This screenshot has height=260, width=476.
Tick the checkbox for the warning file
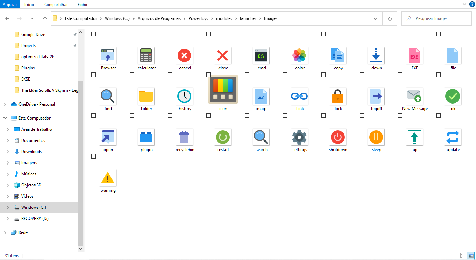pyautogui.click(x=93, y=156)
